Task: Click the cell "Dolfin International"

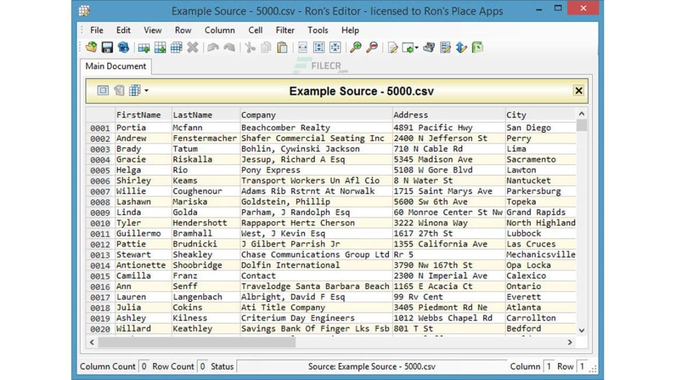Action: (x=316, y=265)
